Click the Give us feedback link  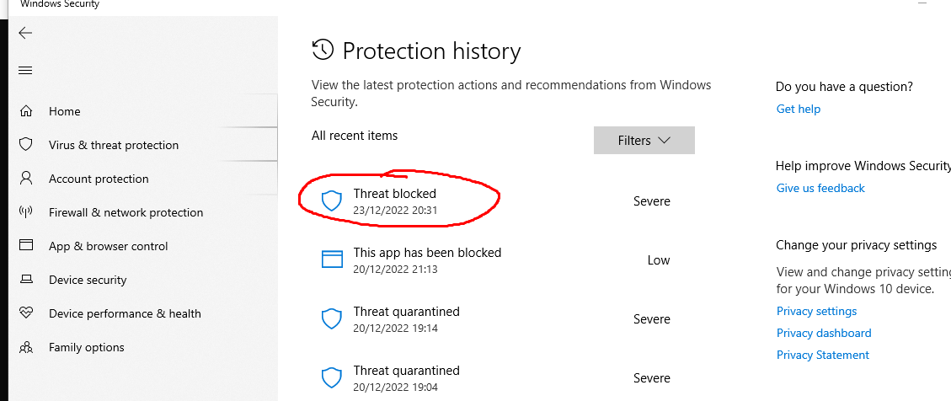[820, 188]
